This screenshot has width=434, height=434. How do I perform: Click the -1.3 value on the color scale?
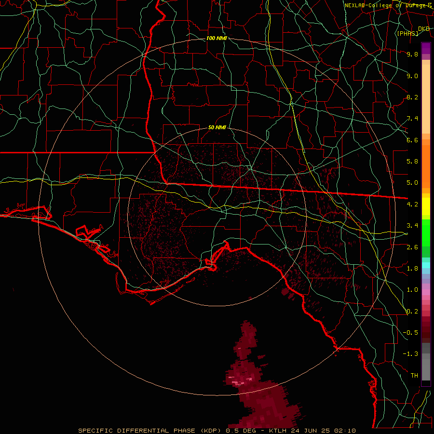410,354
